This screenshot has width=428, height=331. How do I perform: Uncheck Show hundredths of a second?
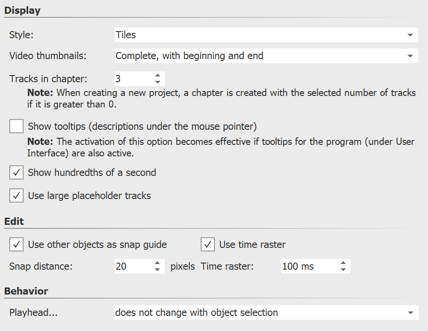16,172
